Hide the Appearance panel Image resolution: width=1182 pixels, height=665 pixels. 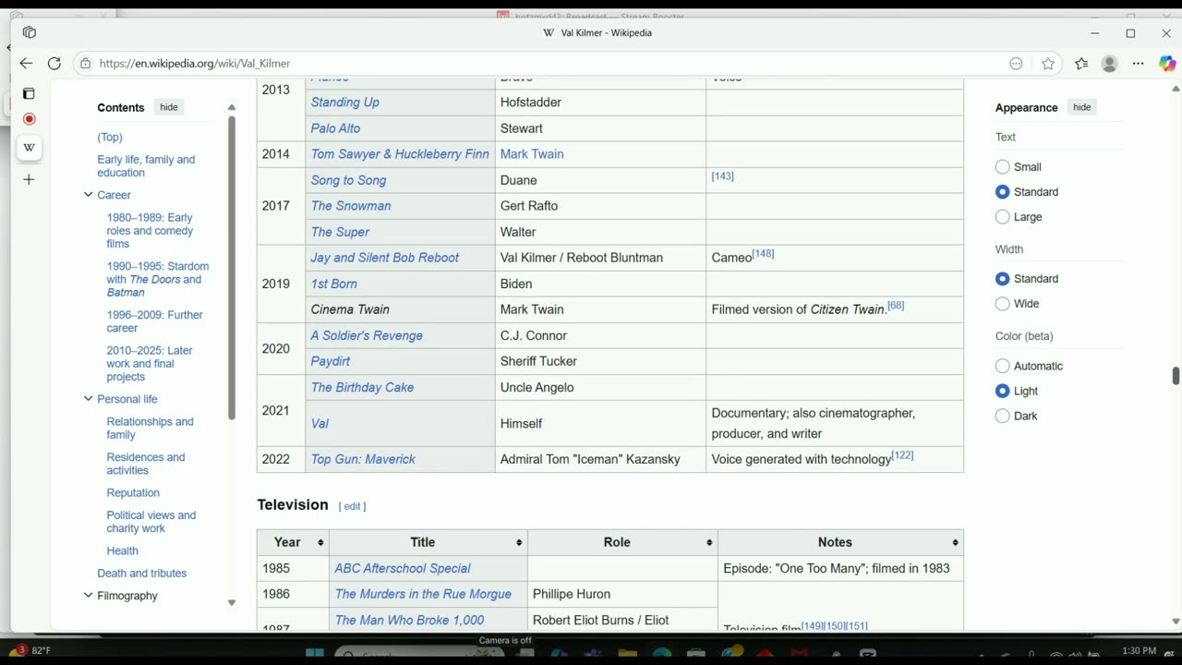[1081, 107]
